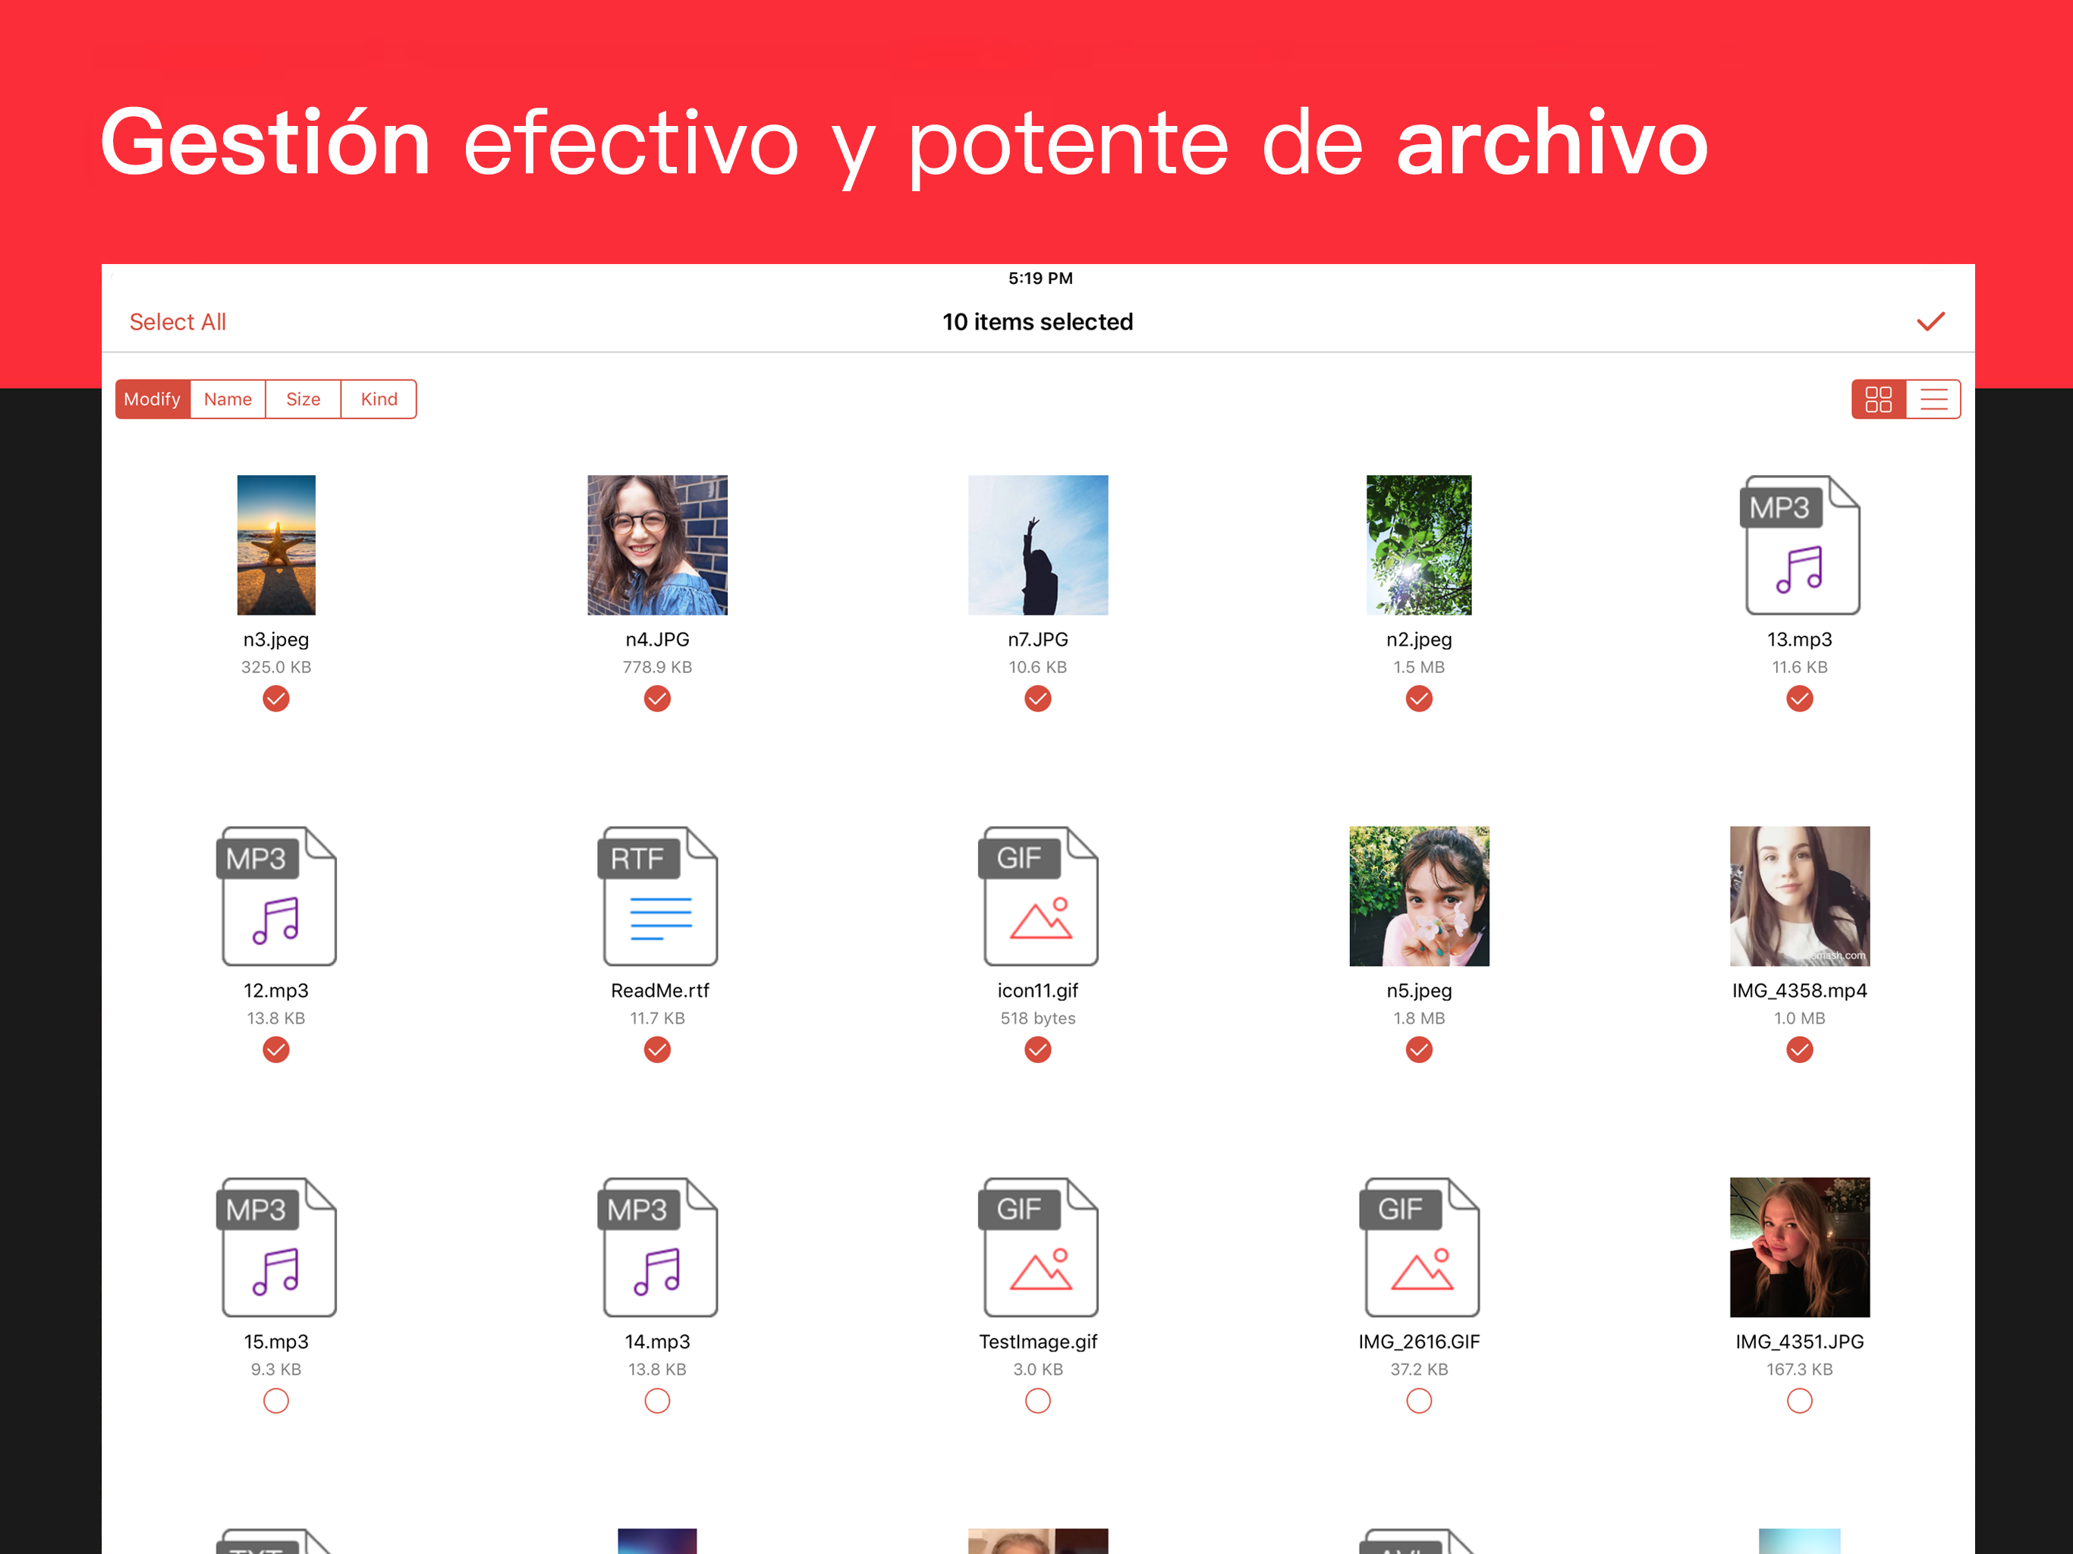Screen dimensions: 2073x1554
Task: Deselect the 13.mp3 checkmark
Action: [x=1801, y=698]
